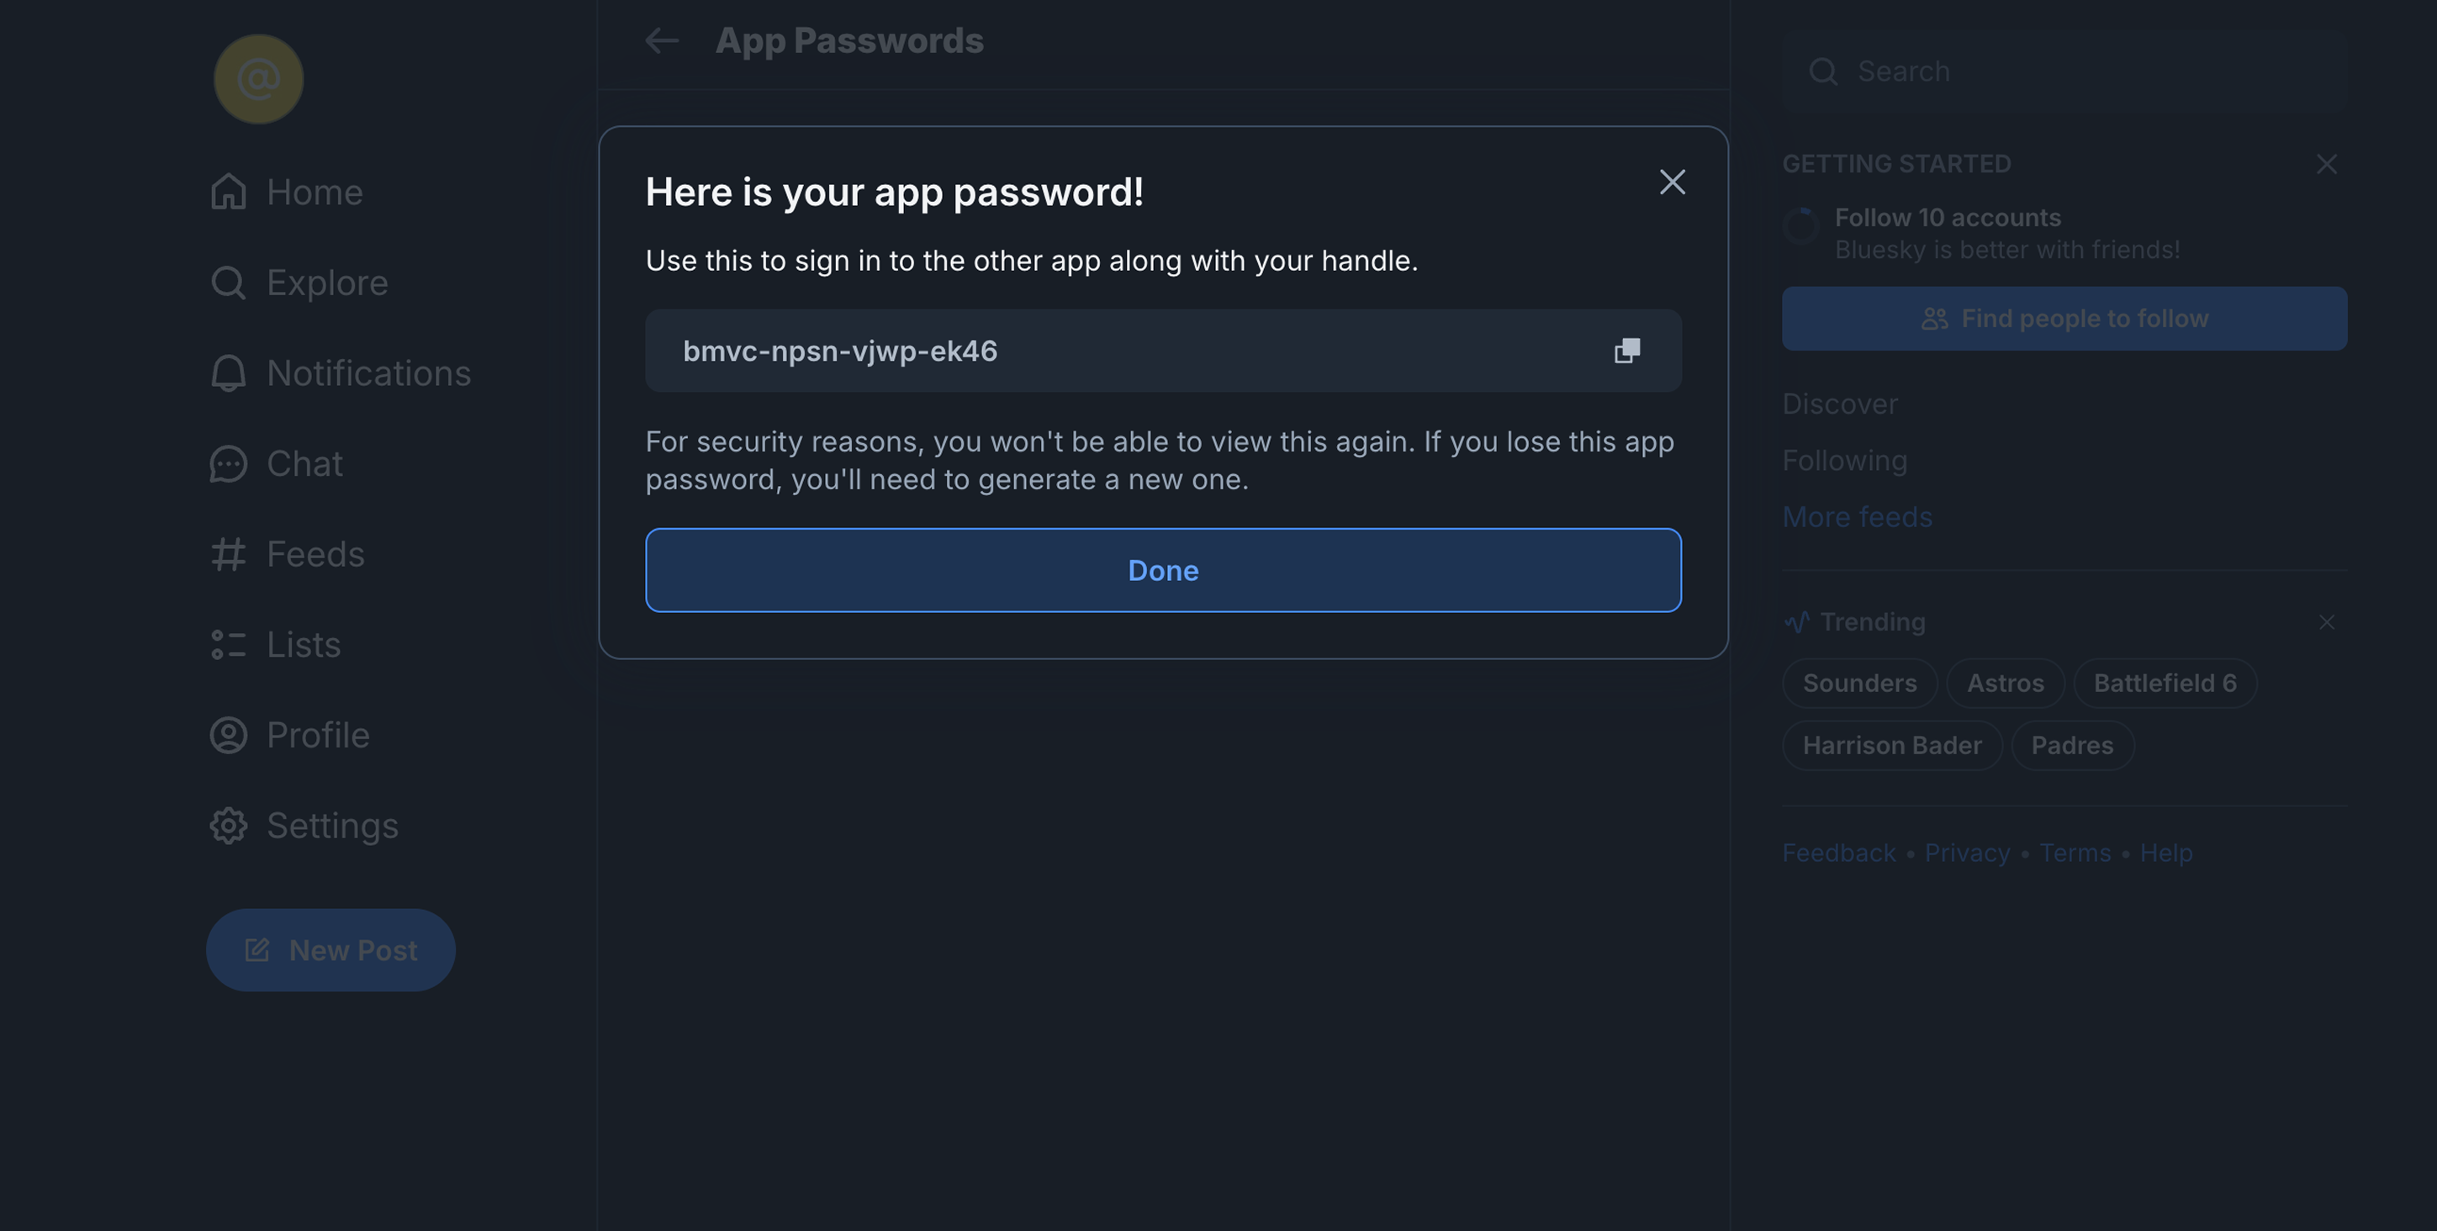Select the Battlefield 6 trending topic
The height and width of the screenshot is (1231, 2437).
click(x=2164, y=683)
